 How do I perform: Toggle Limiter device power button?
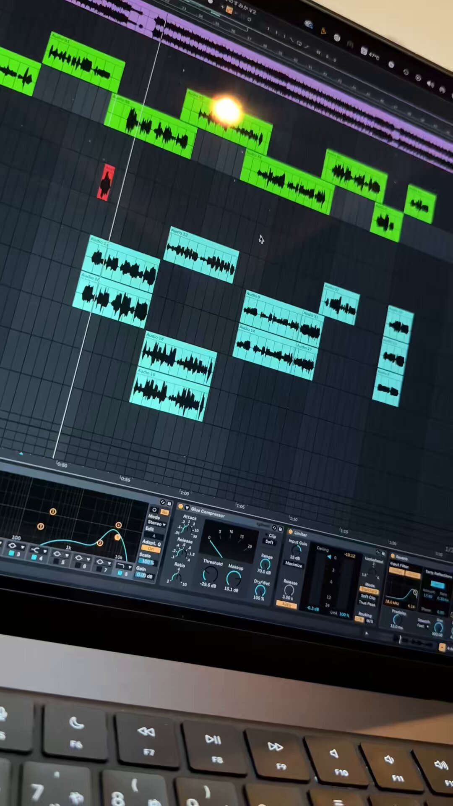coord(291,531)
